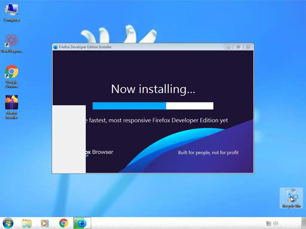
Task: Click the "Browser" logo text in installer
Action: tap(103, 152)
